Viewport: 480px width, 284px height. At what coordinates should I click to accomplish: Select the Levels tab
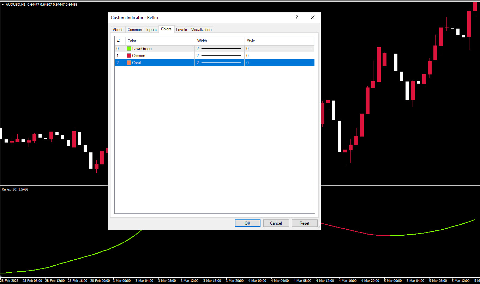tap(181, 30)
